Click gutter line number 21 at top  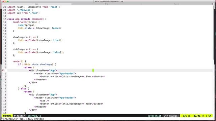pyautogui.click(x=4, y=7)
